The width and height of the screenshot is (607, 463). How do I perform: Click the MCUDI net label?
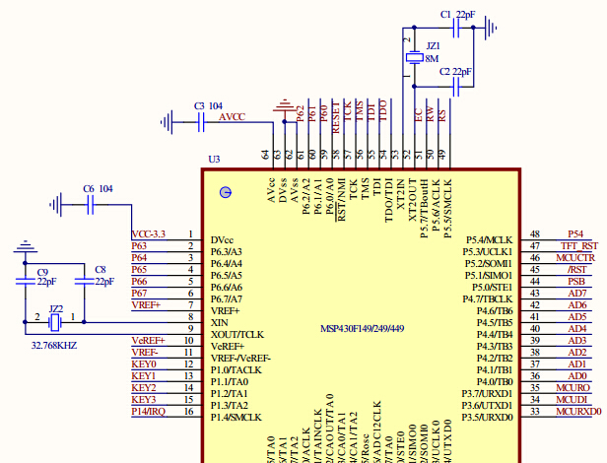coord(572,400)
